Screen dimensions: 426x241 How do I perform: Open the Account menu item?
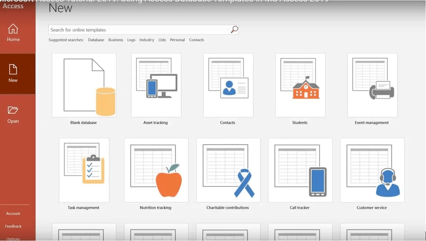pos(13,214)
